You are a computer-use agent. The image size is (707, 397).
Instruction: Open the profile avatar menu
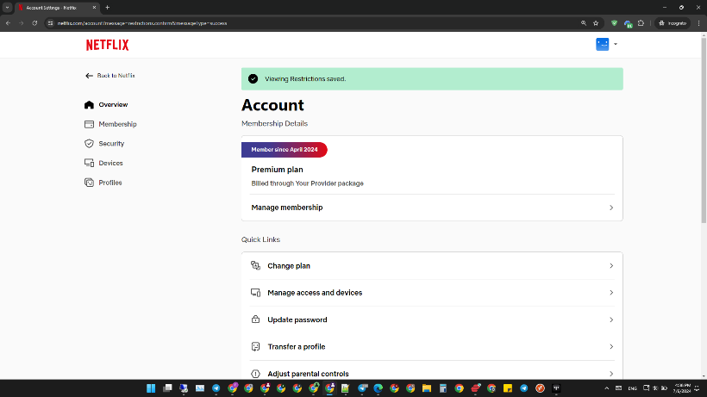click(x=606, y=44)
